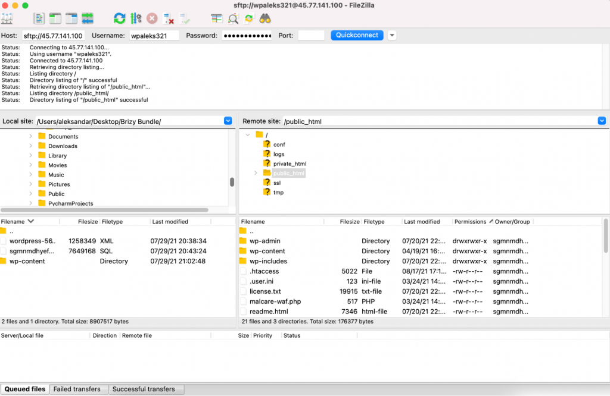The image size is (610, 396).
Task: Sort local files by Last modified column
Action: 170,222
